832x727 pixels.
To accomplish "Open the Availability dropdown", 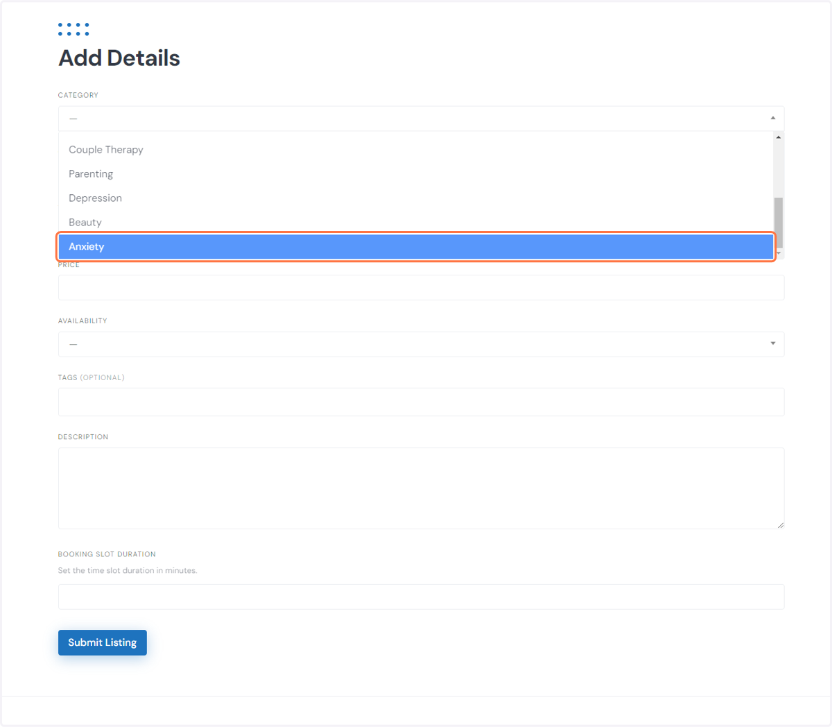I will coord(421,344).
